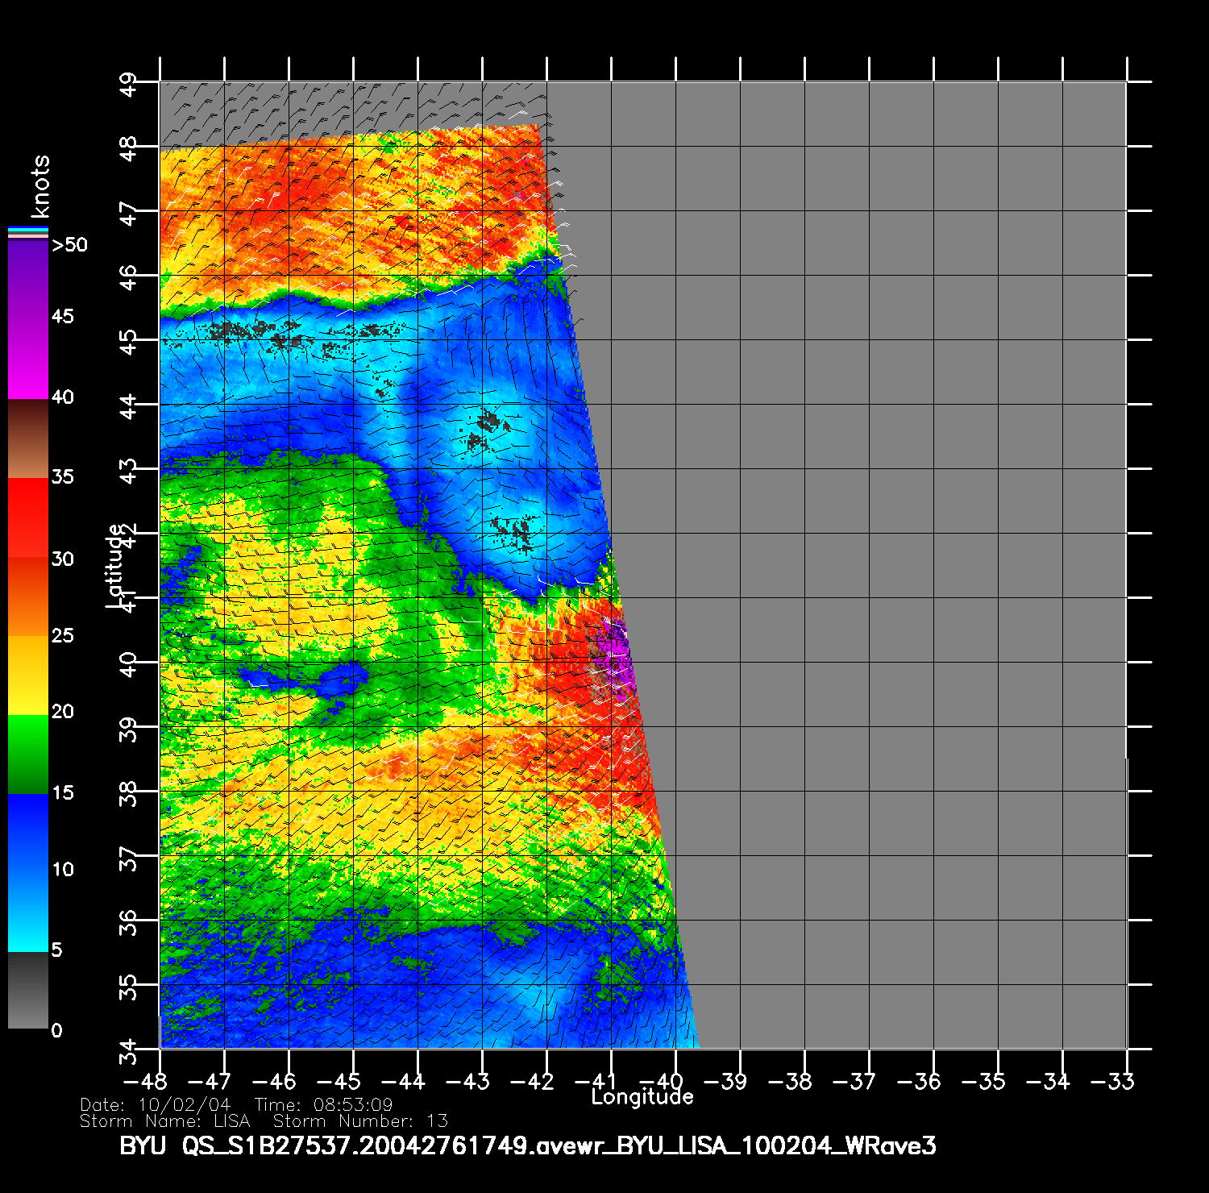The image size is (1209, 1193).
Task: Click latitude tick label '38'
Action: click(x=128, y=794)
